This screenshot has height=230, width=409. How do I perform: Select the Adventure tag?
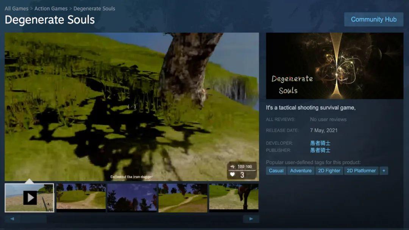pos(301,171)
